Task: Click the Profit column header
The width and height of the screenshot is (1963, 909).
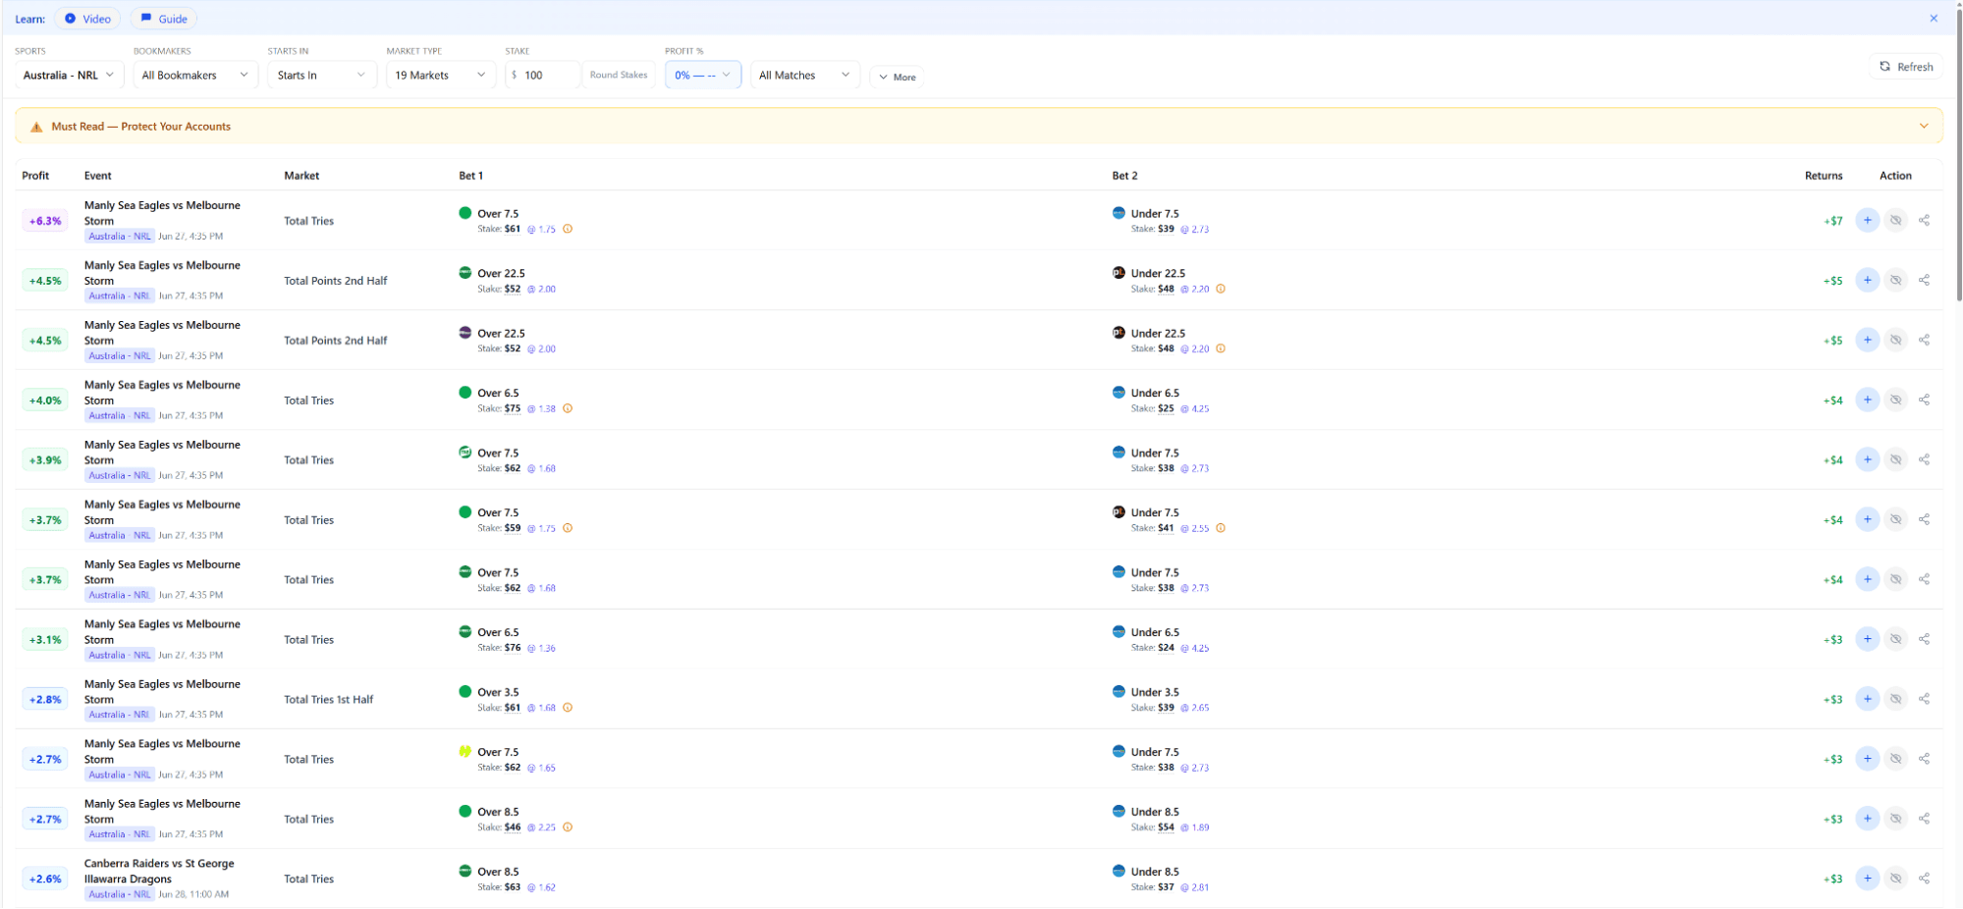Action: 35,176
